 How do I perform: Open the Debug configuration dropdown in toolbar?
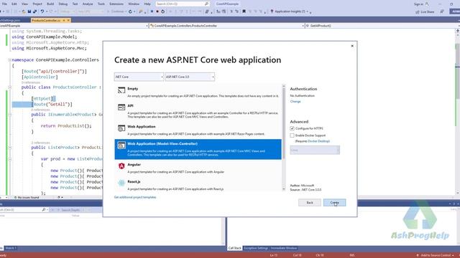click(x=67, y=11)
